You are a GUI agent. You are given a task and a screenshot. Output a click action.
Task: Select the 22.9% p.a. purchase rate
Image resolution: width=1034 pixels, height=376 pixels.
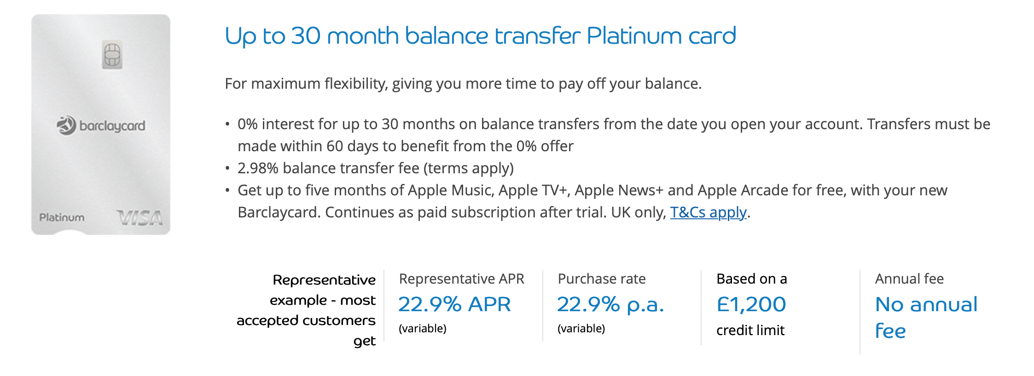(610, 304)
